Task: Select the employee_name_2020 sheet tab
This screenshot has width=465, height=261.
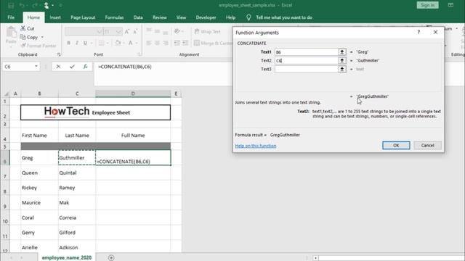Action: coord(66,258)
